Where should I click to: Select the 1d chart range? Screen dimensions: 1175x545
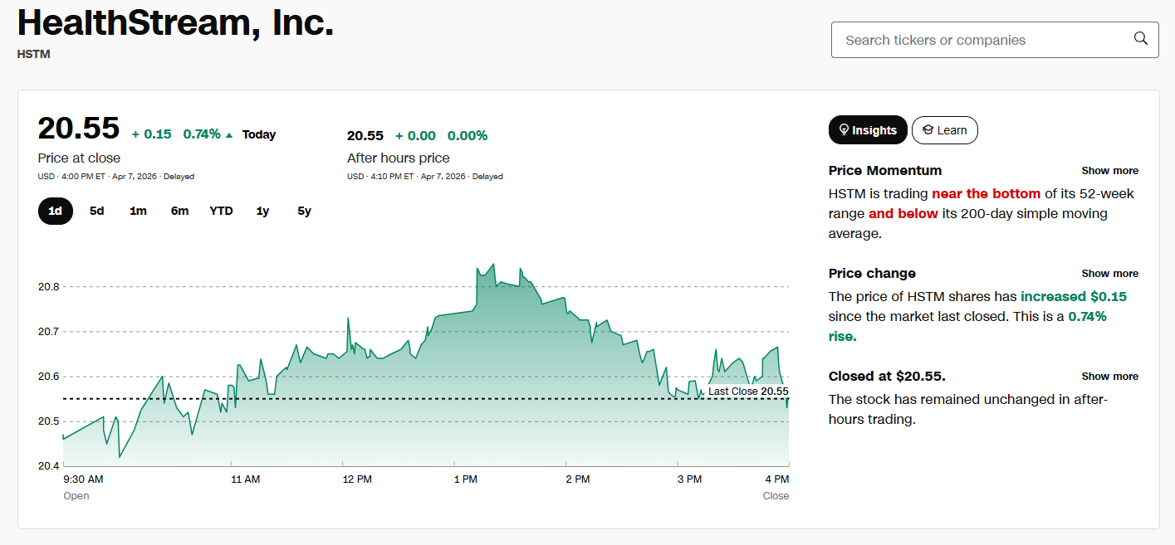pyautogui.click(x=55, y=211)
